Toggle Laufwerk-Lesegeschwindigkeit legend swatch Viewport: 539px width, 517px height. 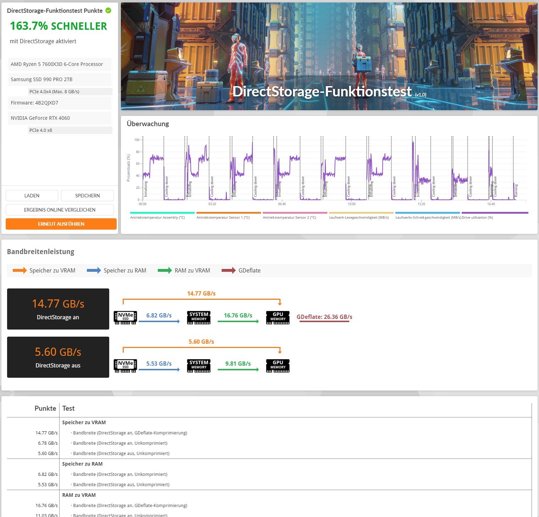point(361,213)
